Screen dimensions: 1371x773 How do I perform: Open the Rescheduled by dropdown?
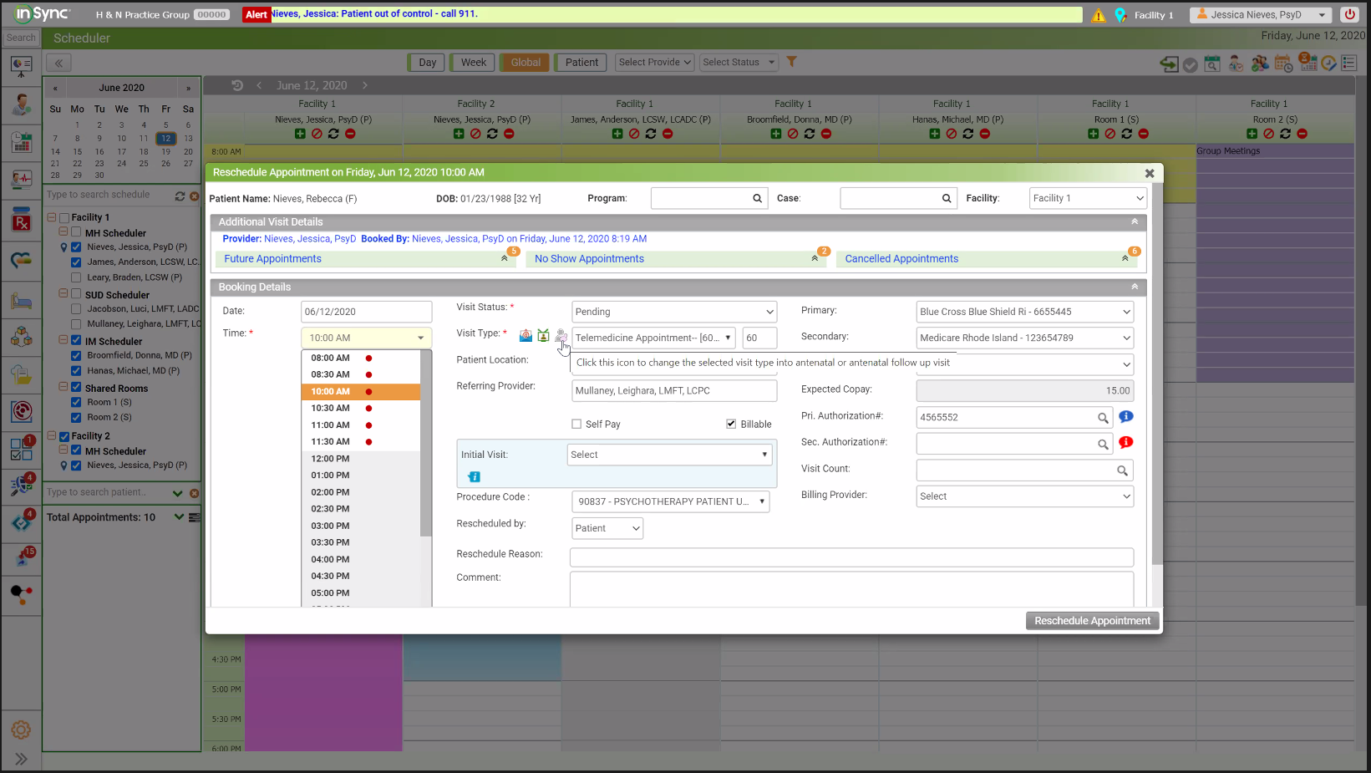click(607, 528)
